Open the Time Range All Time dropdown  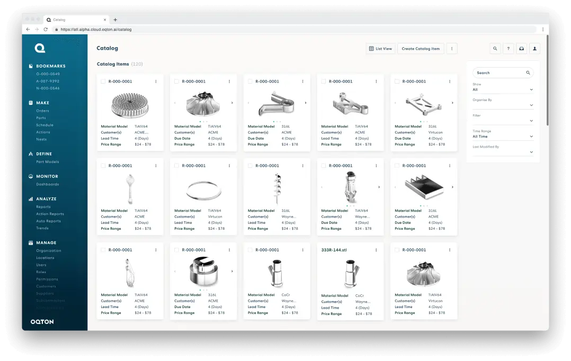coord(503,136)
